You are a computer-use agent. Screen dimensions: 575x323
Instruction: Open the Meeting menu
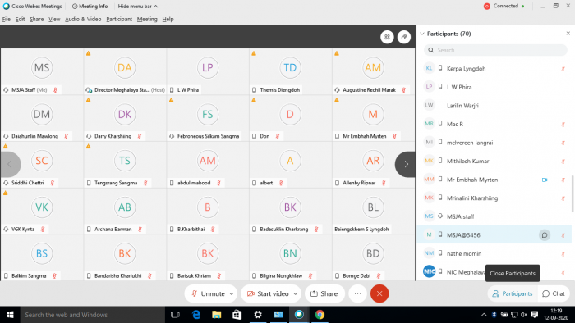click(x=147, y=19)
